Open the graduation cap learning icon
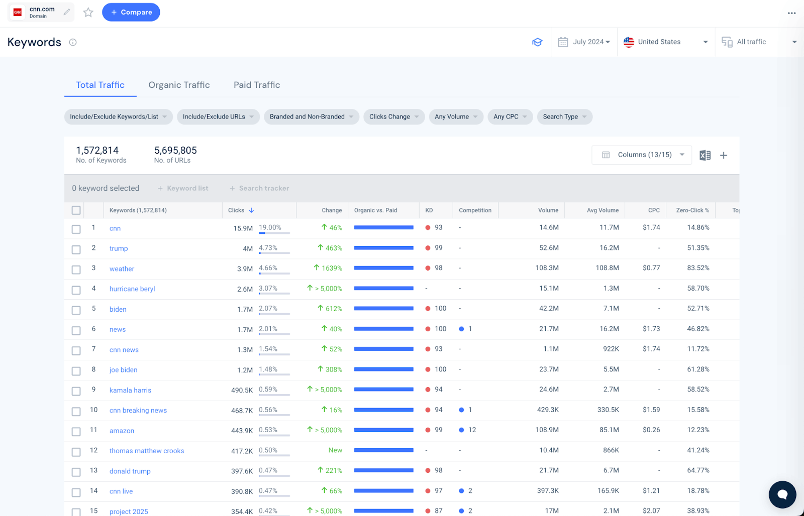Image resolution: width=804 pixels, height=516 pixels. click(x=537, y=42)
